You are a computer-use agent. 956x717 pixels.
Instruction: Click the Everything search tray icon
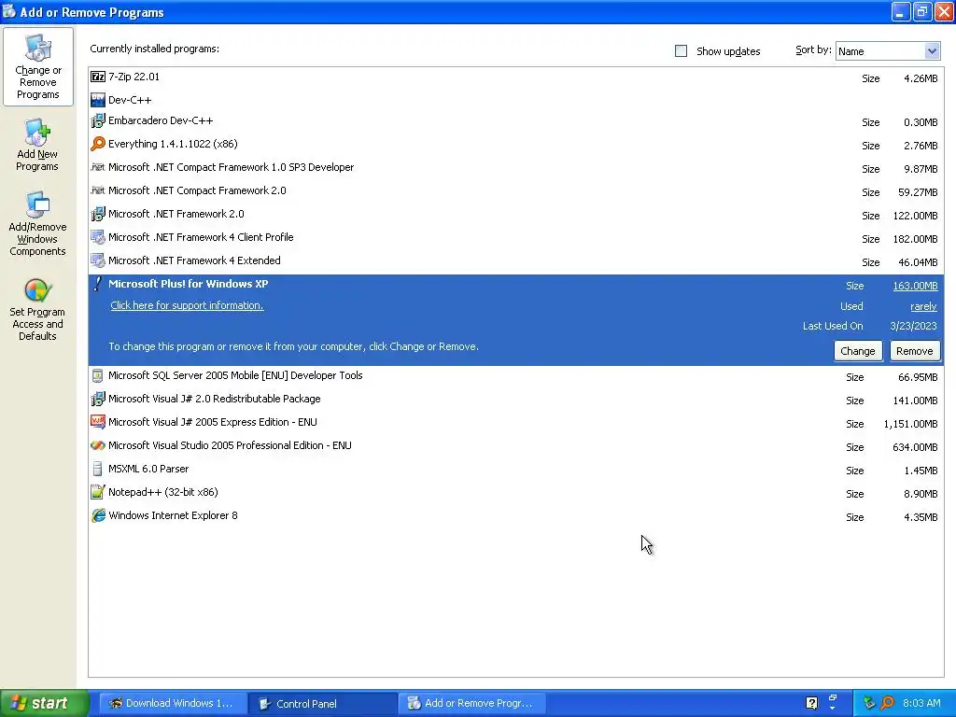pos(887,703)
